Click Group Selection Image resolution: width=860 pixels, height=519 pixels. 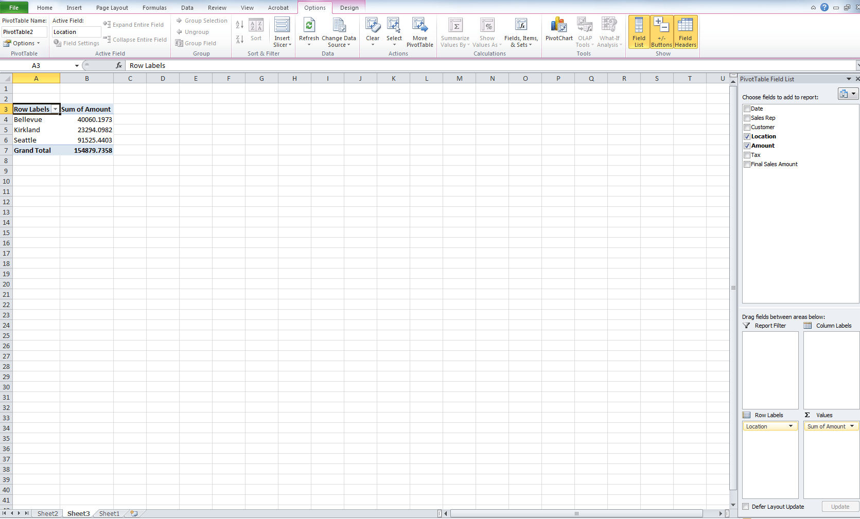[x=202, y=21]
